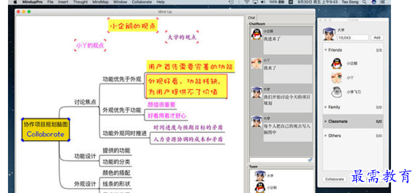The image size is (416, 193).
Task: Click the friend ID field showing 10,043
Action: [x=353, y=38]
